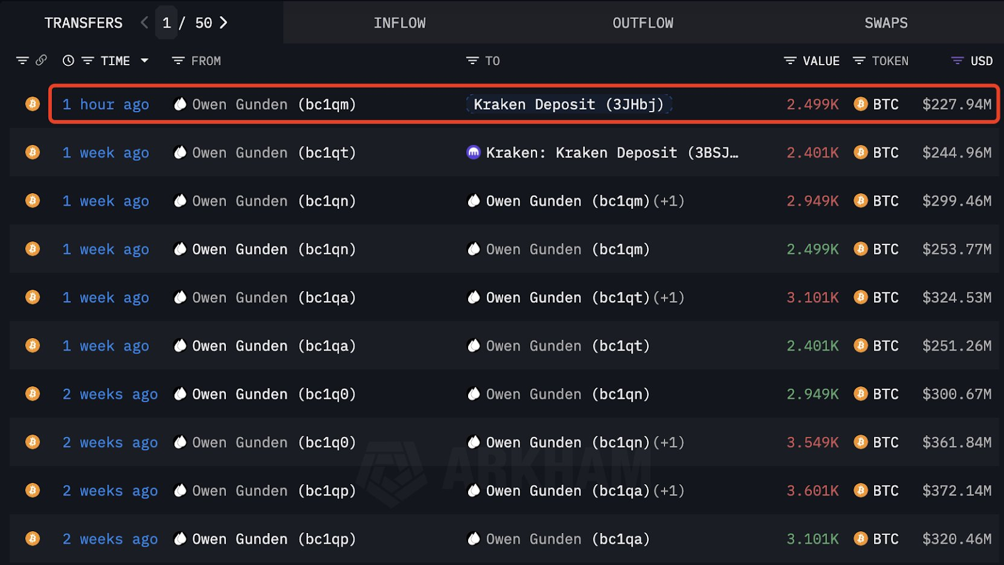Open the leftmost filter icon in header
This screenshot has width=1004, height=565.
tap(23, 60)
